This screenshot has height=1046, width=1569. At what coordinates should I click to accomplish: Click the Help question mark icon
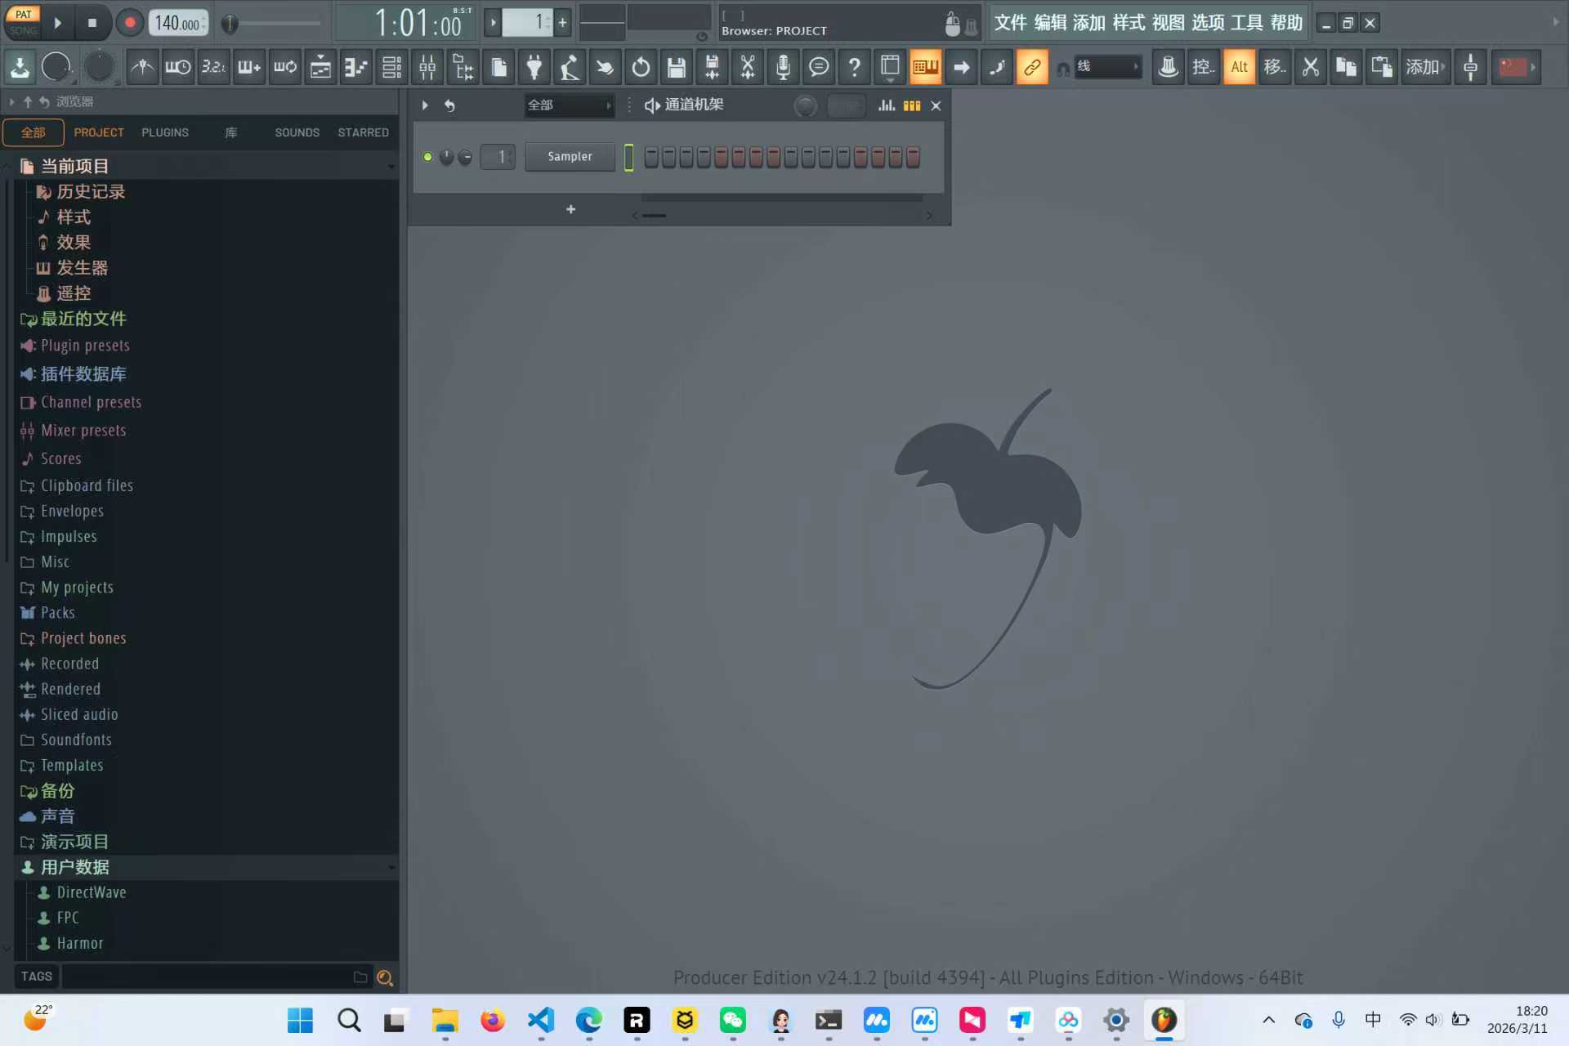pyautogui.click(x=855, y=67)
